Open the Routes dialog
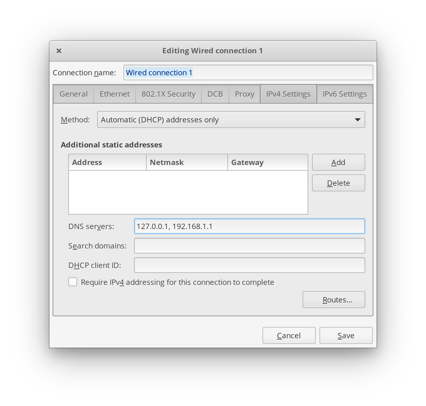The height and width of the screenshot is (406, 426). point(334,300)
